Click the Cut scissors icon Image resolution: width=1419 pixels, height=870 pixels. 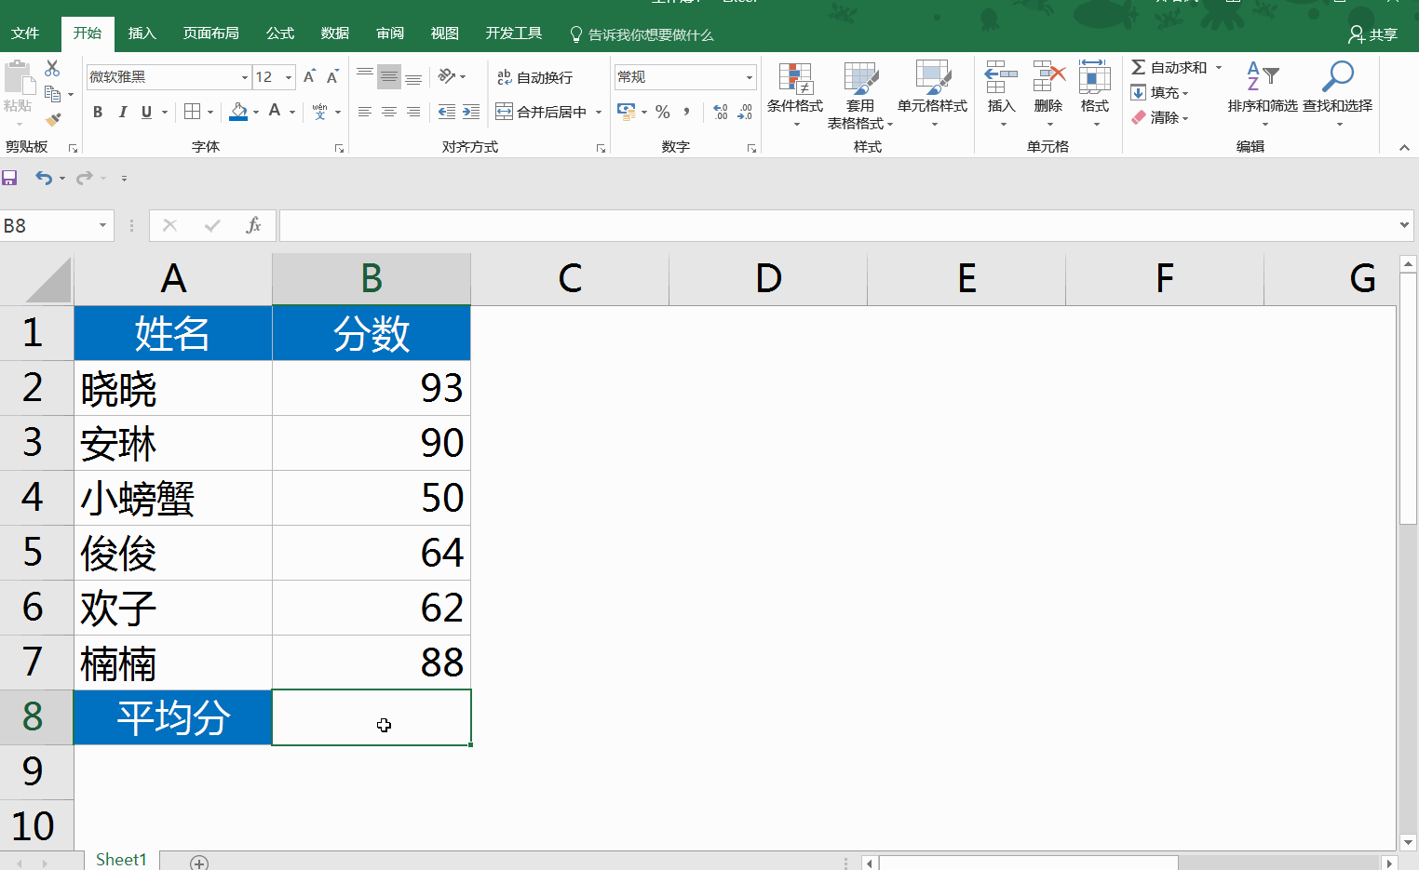52,69
